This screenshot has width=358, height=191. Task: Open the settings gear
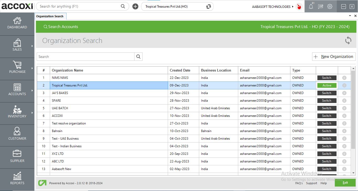point(330,6)
